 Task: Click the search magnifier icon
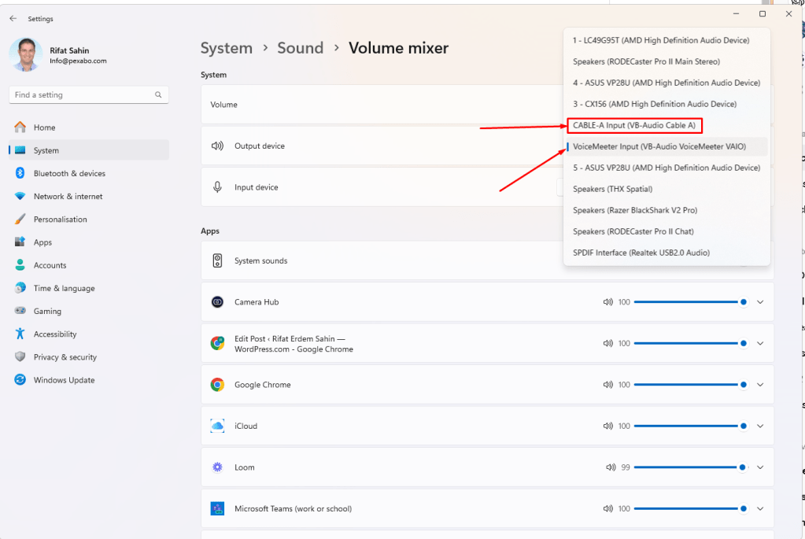[158, 95]
